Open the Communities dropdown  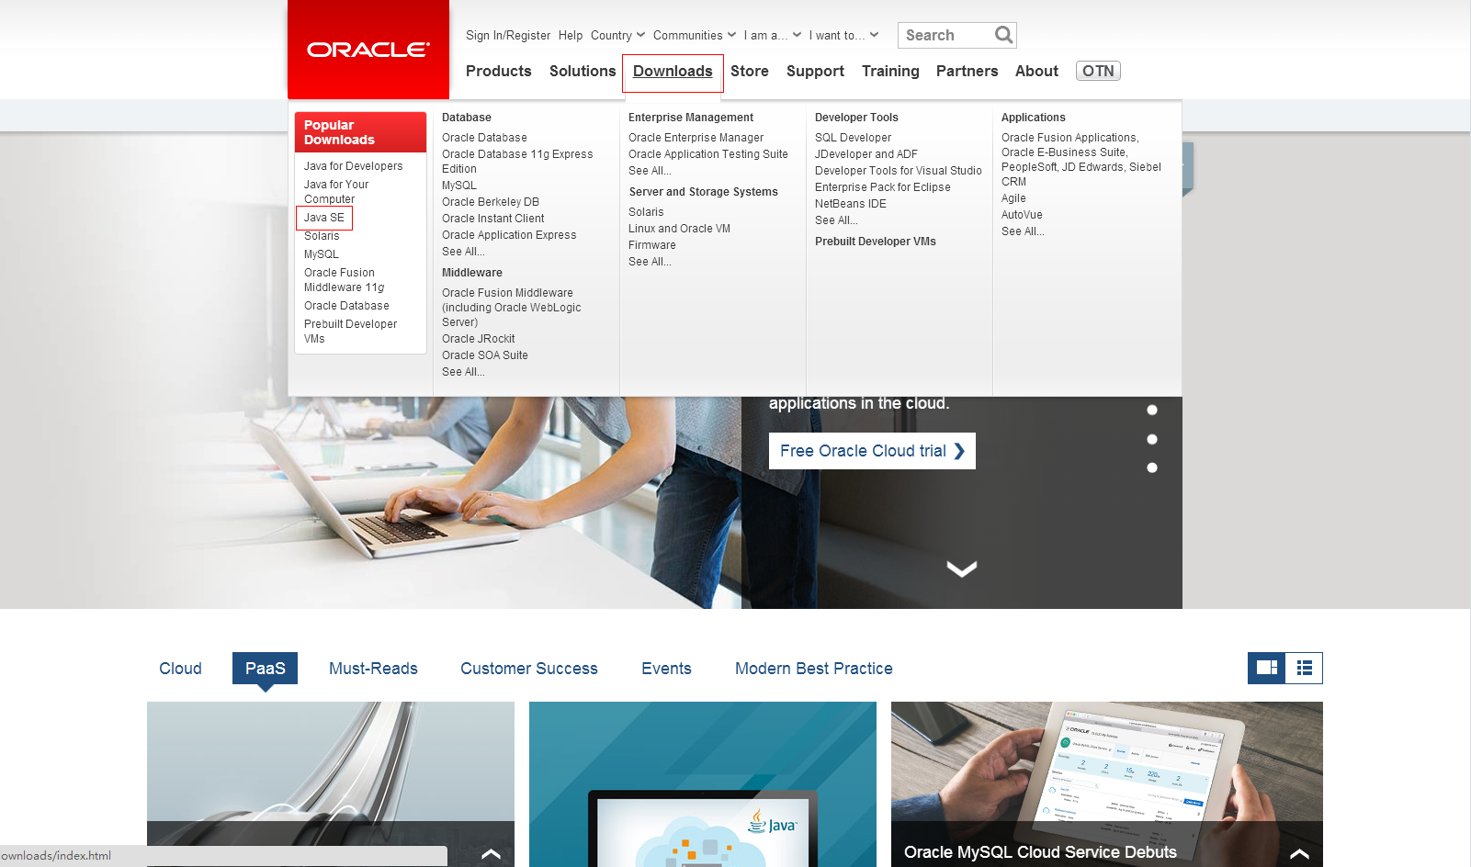[695, 35]
